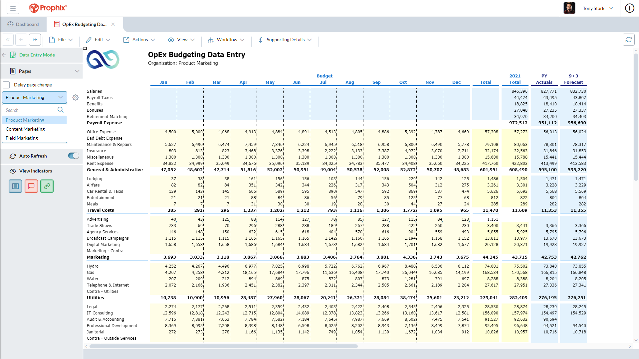Toggle the grid view indicator icon

click(x=15, y=186)
